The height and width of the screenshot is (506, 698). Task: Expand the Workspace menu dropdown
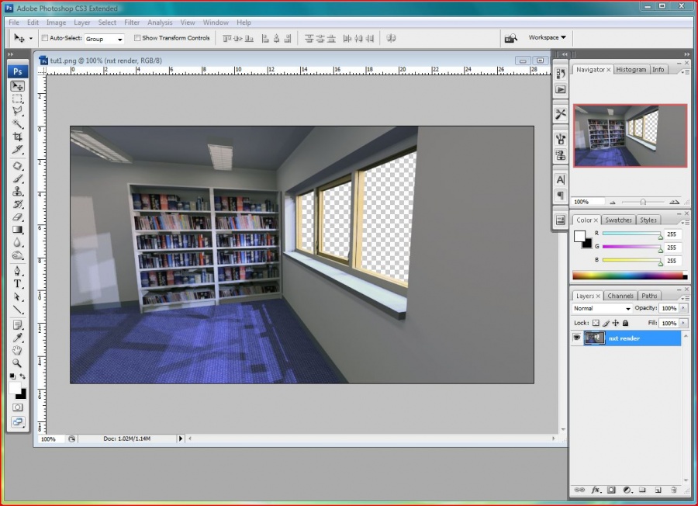tap(548, 37)
